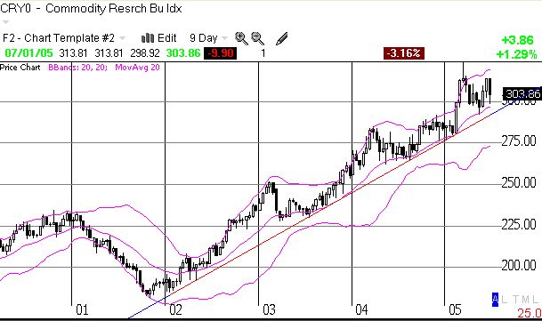The width and height of the screenshot is (542, 321).
Task: Select the pencil drawing tool
Action: coord(282,38)
